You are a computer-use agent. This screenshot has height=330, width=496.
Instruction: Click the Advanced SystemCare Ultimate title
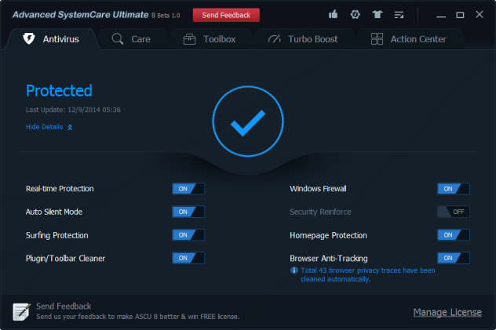(x=80, y=15)
